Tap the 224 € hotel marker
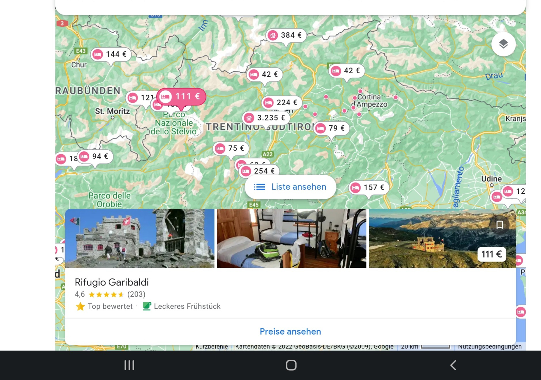This screenshot has height=380, width=541. click(x=282, y=102)
